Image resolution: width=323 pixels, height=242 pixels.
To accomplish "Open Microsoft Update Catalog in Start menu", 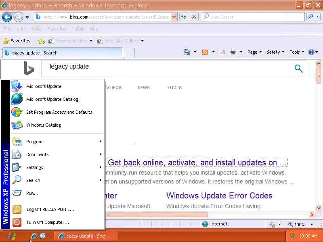I will [57, 99].
